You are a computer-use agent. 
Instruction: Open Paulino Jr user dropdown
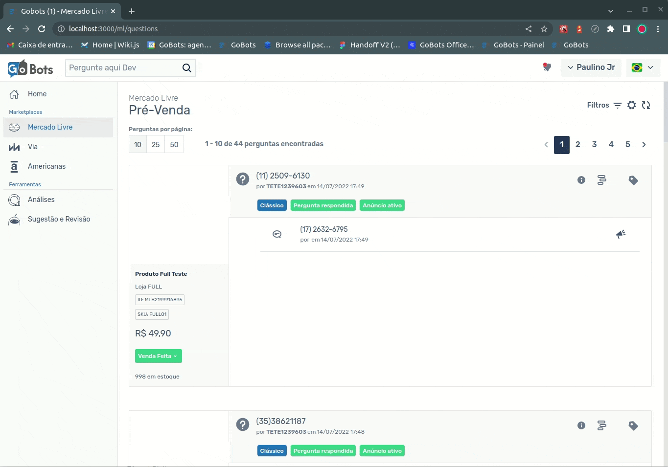pos(591,67)
